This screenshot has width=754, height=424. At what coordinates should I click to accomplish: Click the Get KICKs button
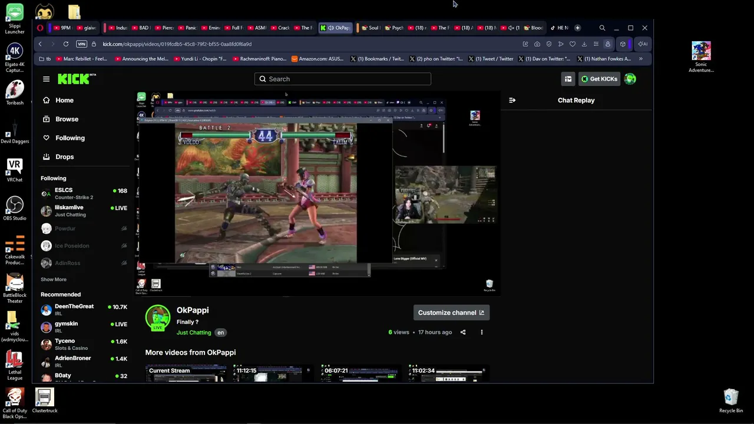click(599, 79)
